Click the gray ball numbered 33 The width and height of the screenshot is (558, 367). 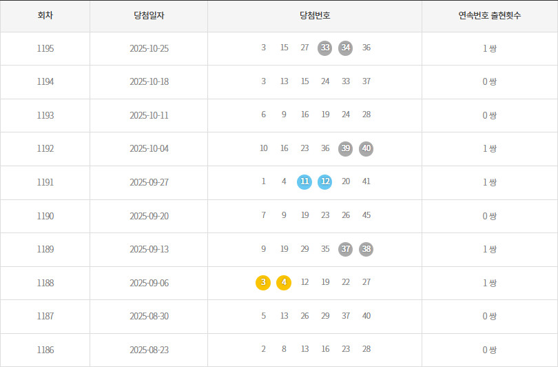[325, 48]
